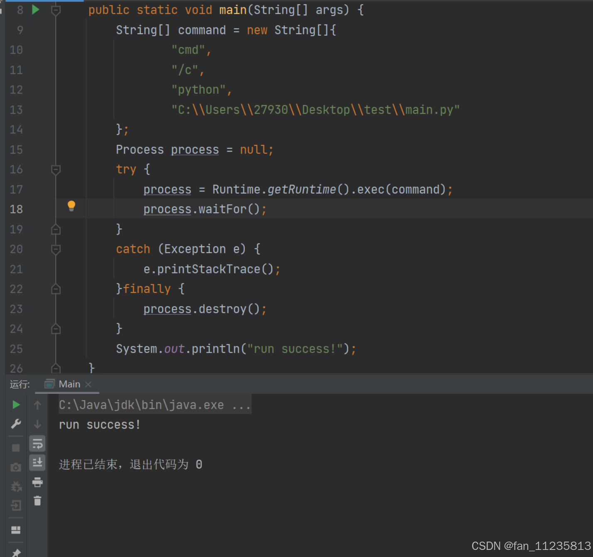Open the Run window layout options icon
This screenshot has width=593, height=557.
click(16, 530)
